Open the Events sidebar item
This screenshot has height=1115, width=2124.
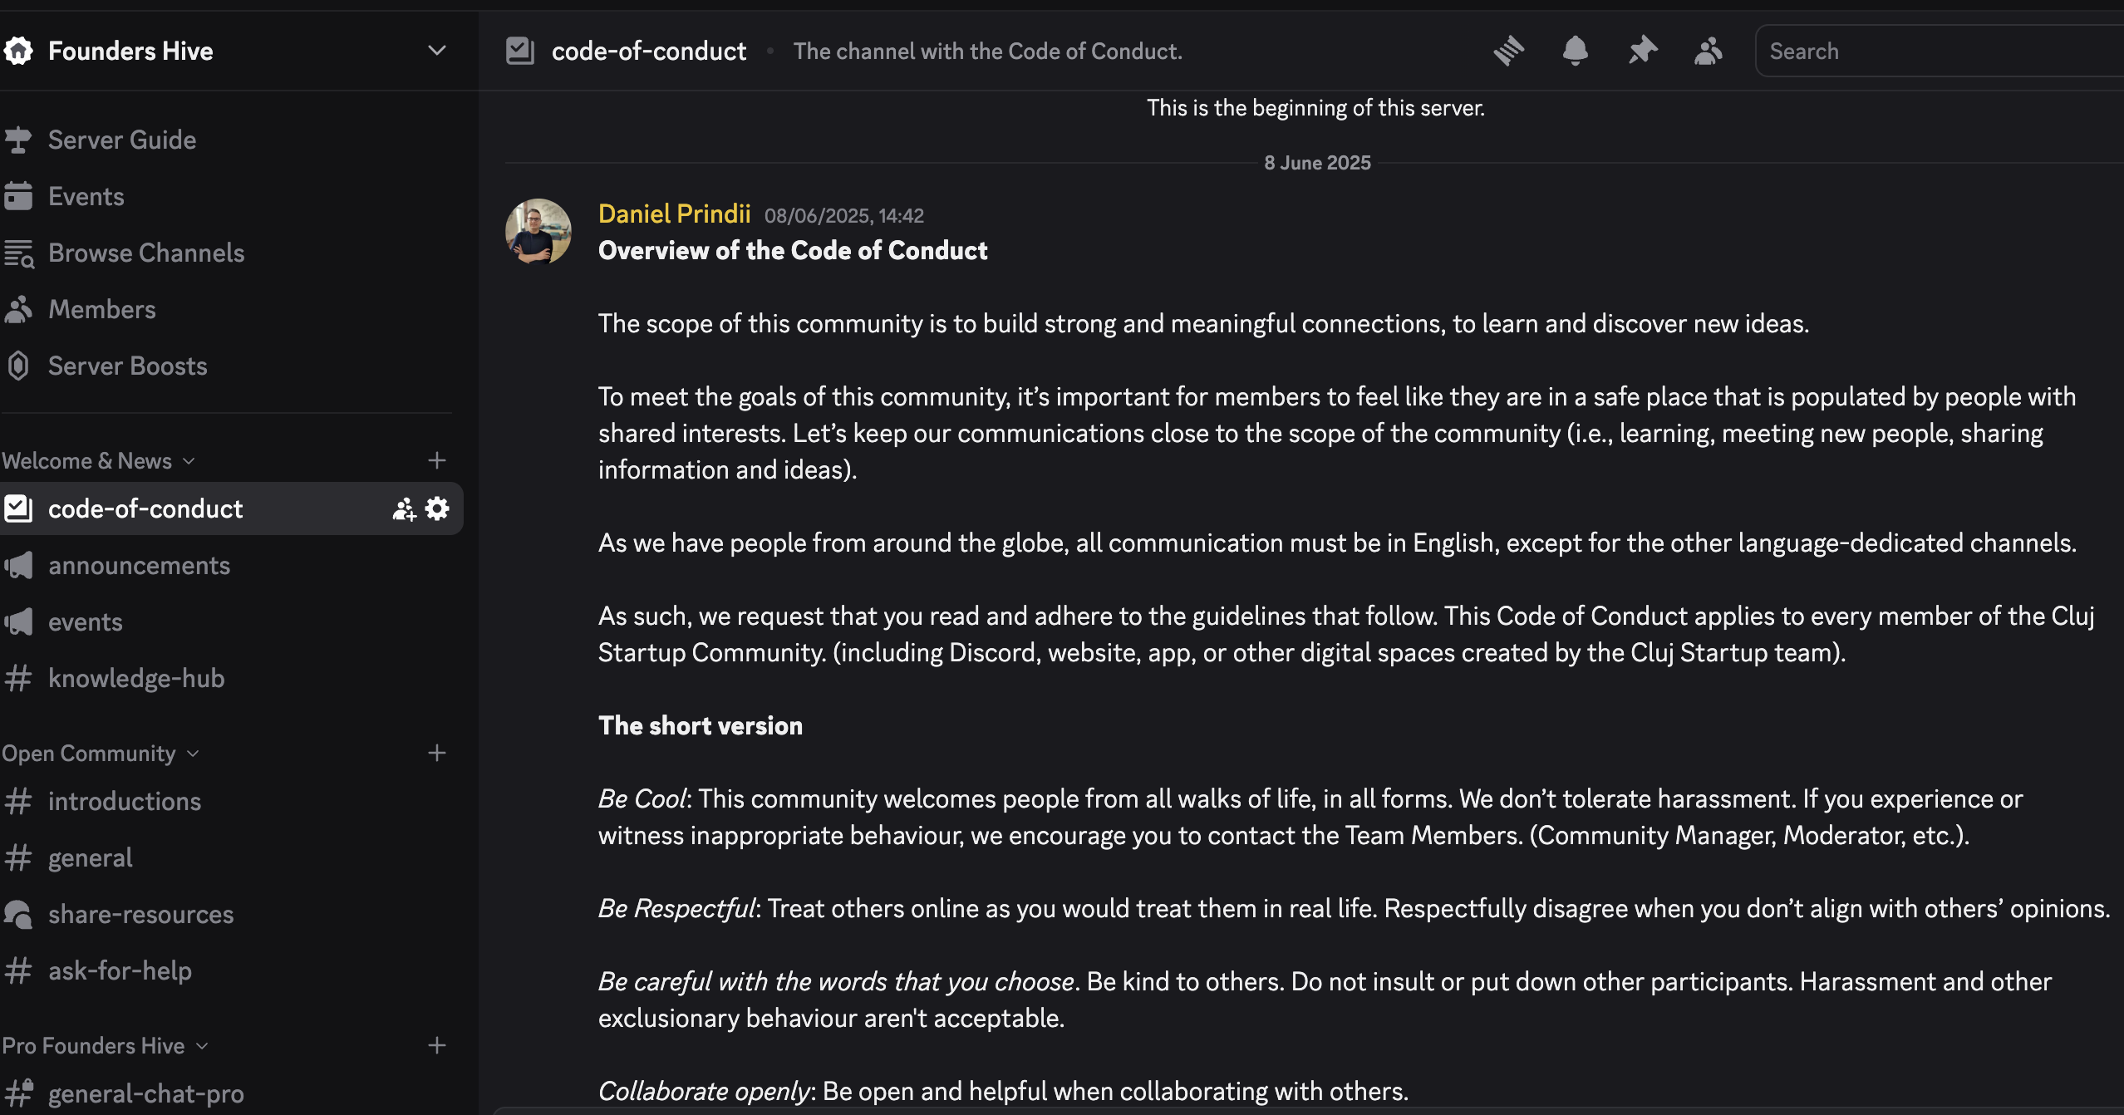86,196
